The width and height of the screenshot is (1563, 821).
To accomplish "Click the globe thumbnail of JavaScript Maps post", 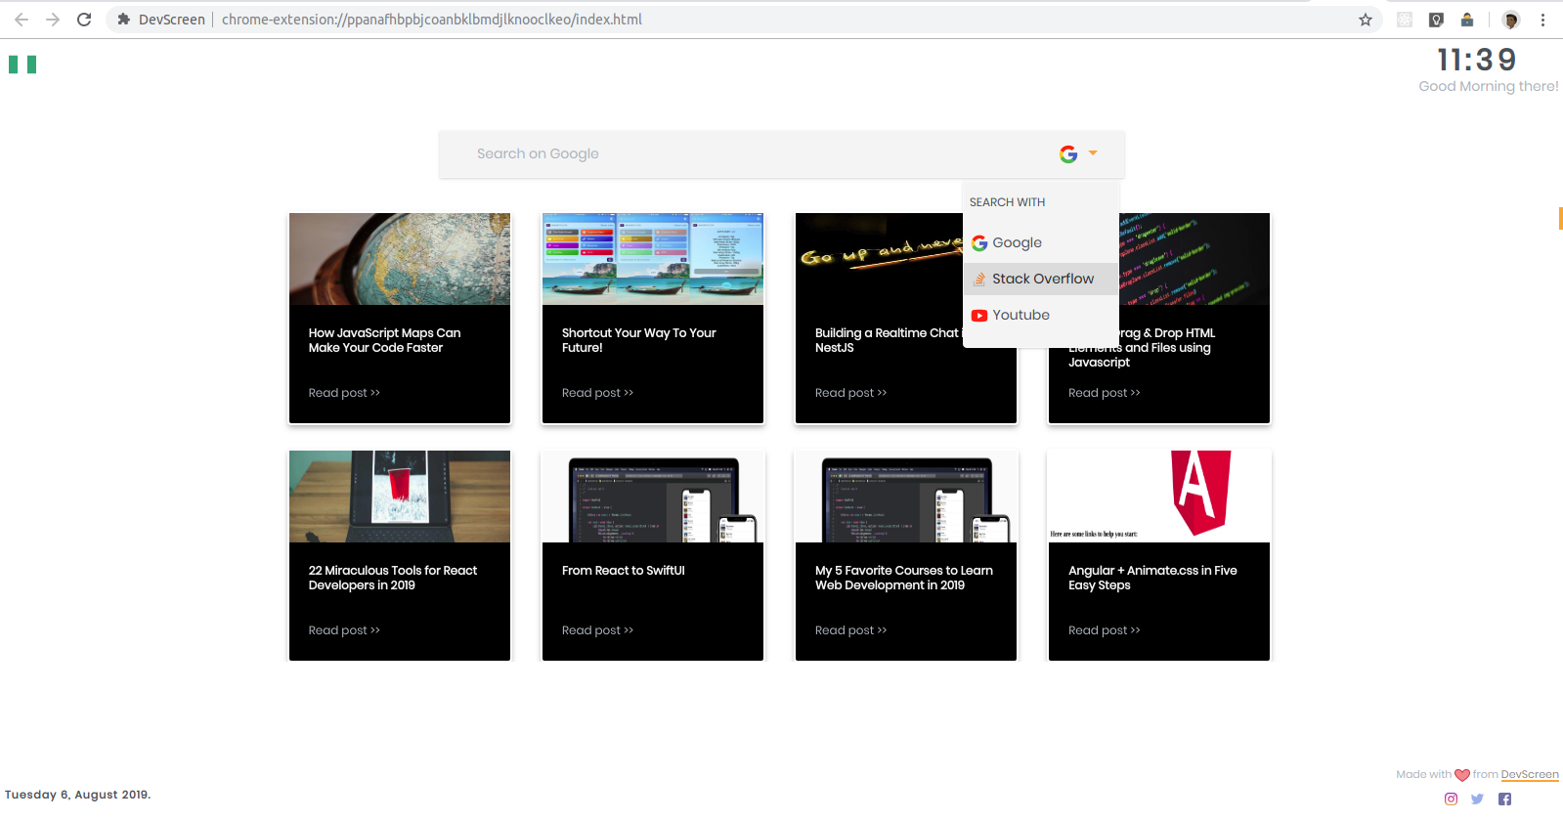I will point(400,259).
